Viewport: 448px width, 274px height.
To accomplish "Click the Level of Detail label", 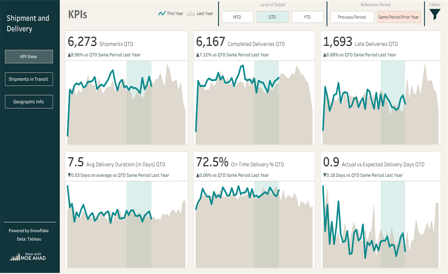I will tap(273, 5).
